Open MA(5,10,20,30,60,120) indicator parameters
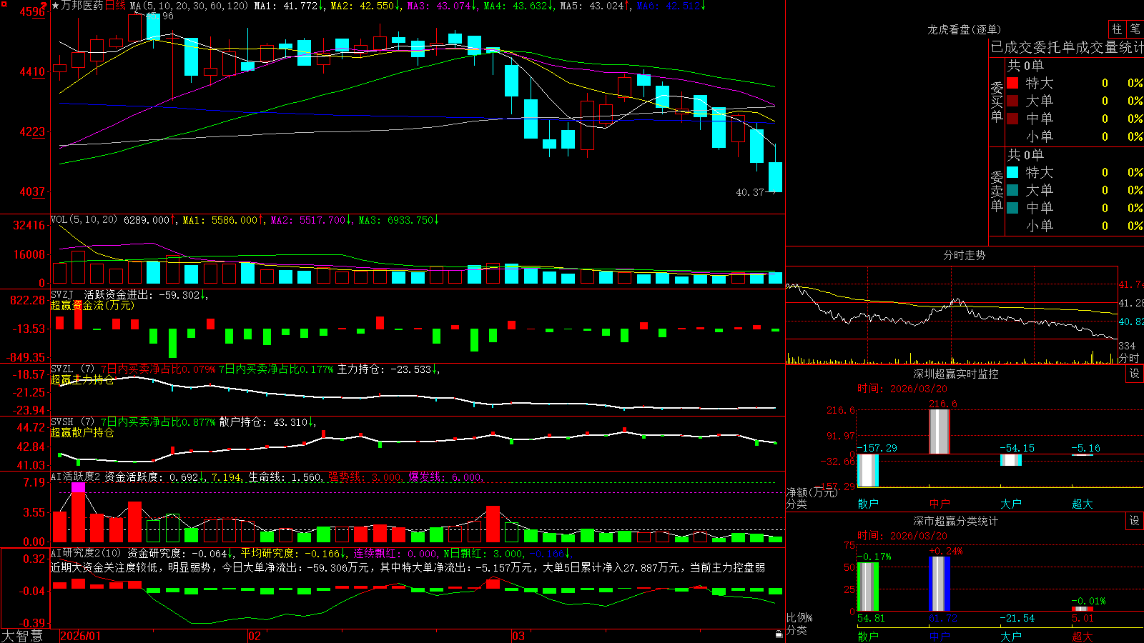The image size is (1144, 643). [x=189, y=6]
